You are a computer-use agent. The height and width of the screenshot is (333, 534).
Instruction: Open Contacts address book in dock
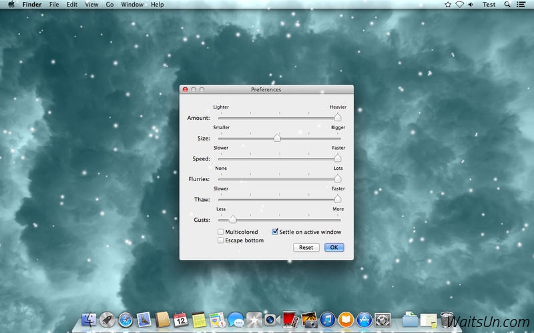click(162, 320)
